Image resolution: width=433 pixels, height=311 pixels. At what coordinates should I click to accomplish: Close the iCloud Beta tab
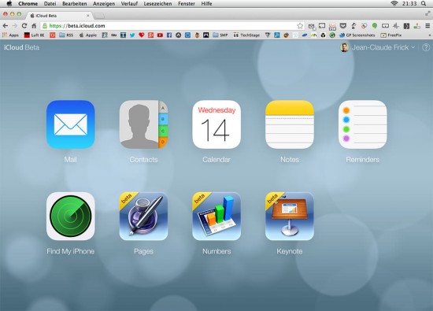88,16
